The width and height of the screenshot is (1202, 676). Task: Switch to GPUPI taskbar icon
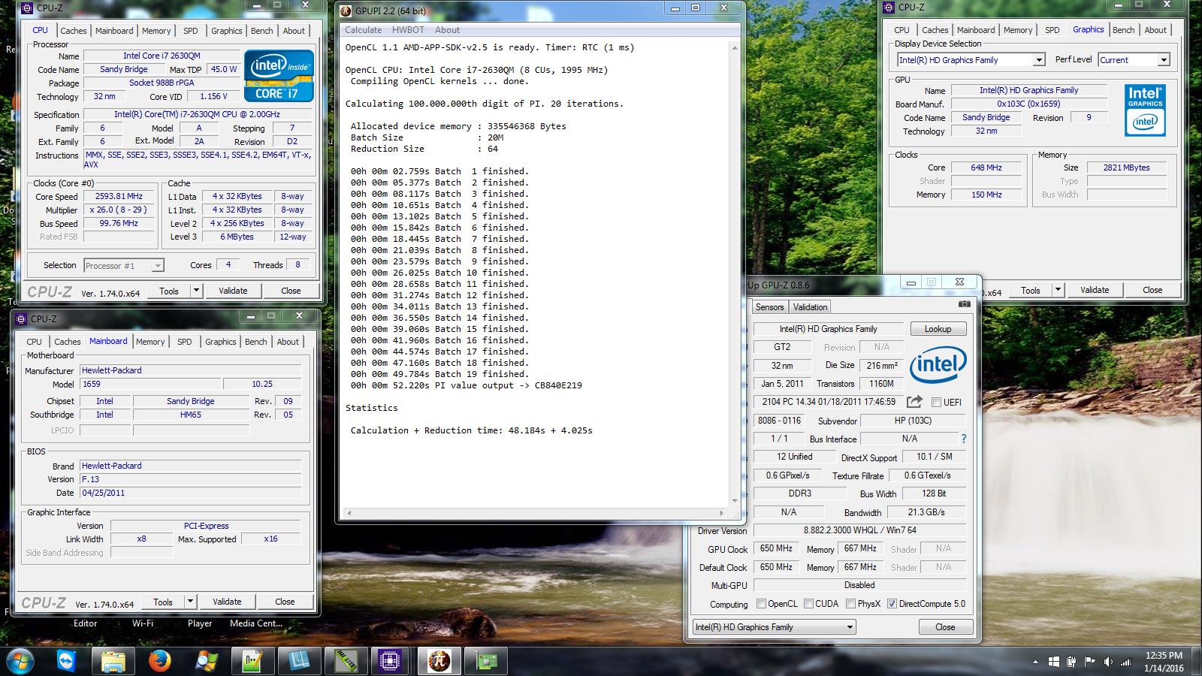(x=439, y=661)
